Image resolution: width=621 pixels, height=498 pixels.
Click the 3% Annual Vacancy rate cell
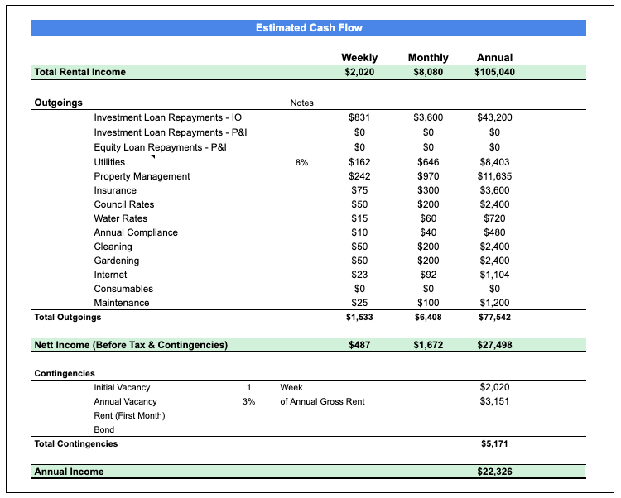pyautogui.click(x=248, y=401)
